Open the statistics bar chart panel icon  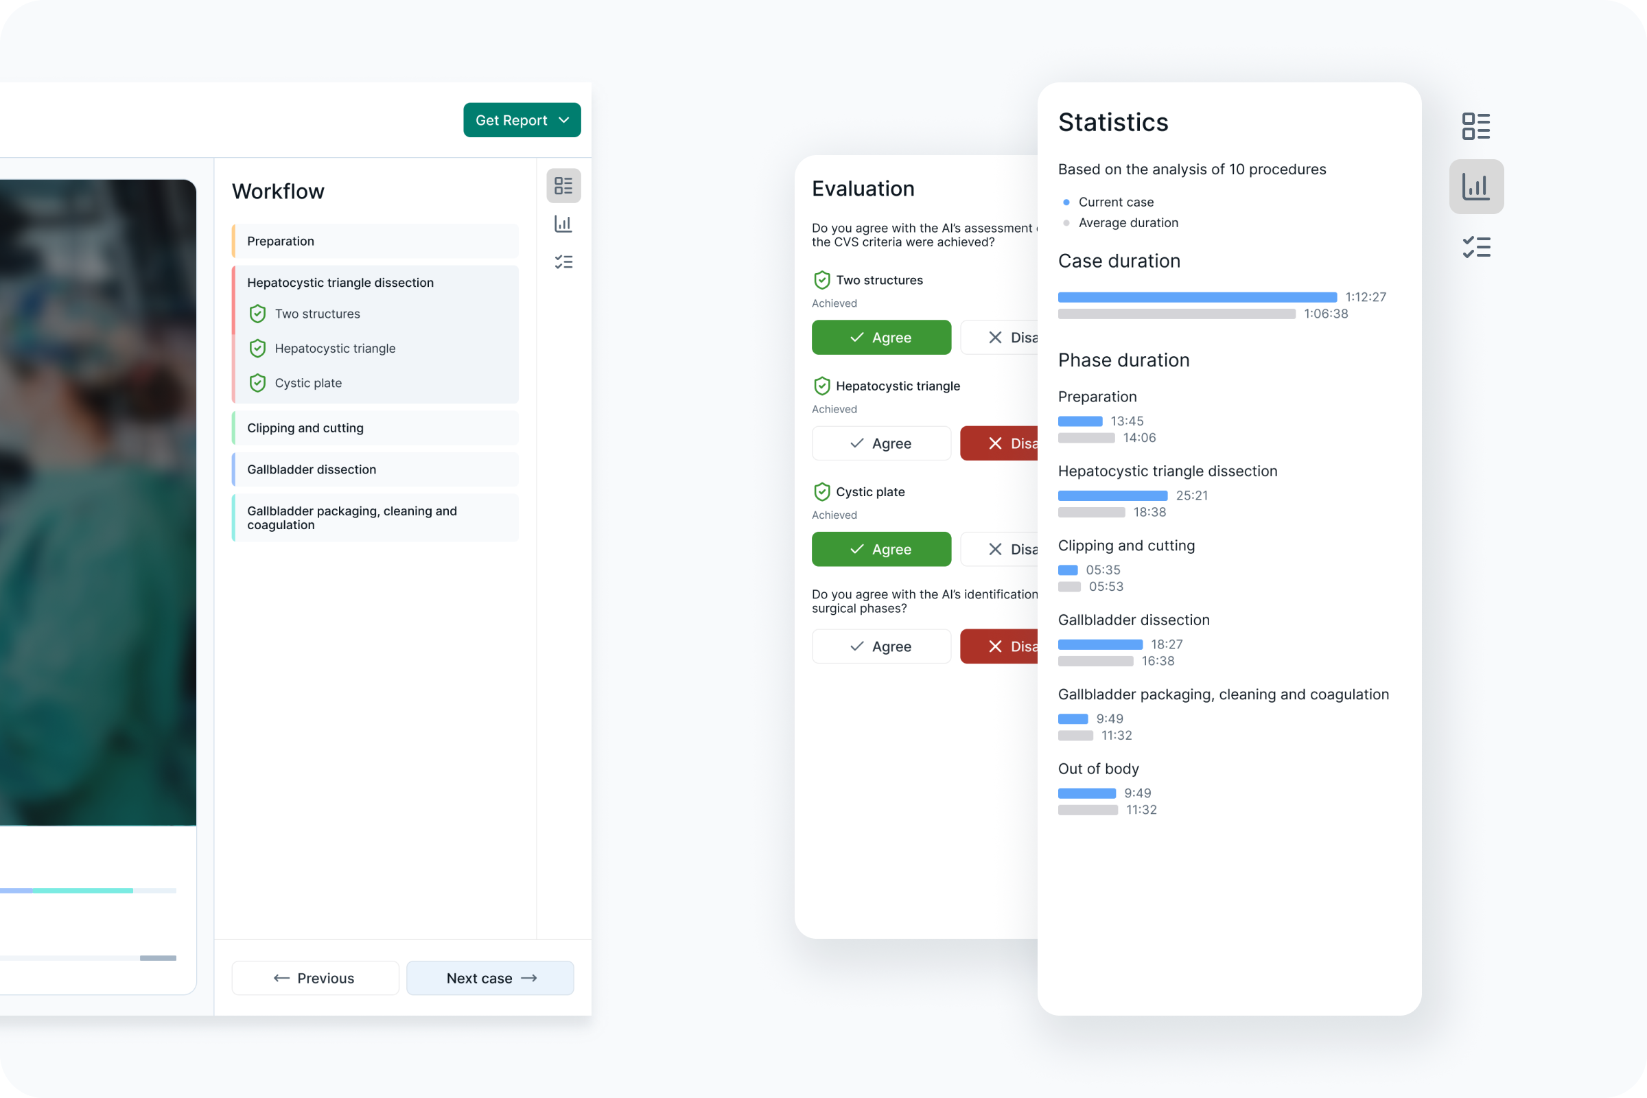coord(1477,186)
